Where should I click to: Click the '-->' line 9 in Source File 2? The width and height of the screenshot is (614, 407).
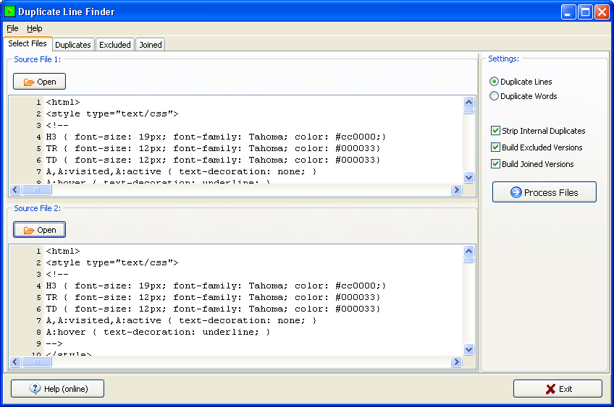pos(54,343)
